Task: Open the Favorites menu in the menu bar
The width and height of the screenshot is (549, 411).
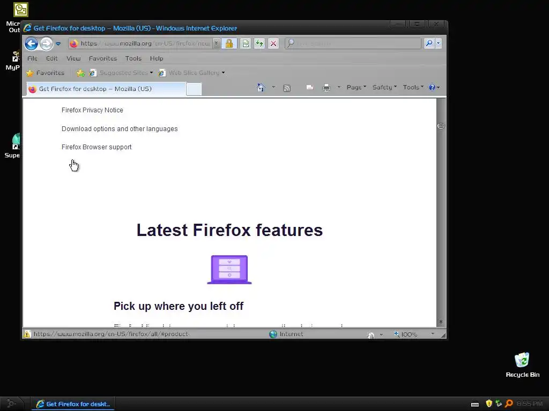Action: 103,58
